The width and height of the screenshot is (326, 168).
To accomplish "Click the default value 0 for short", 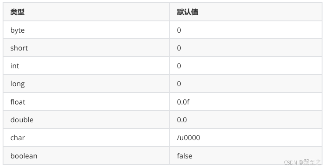I will (179, 48).
